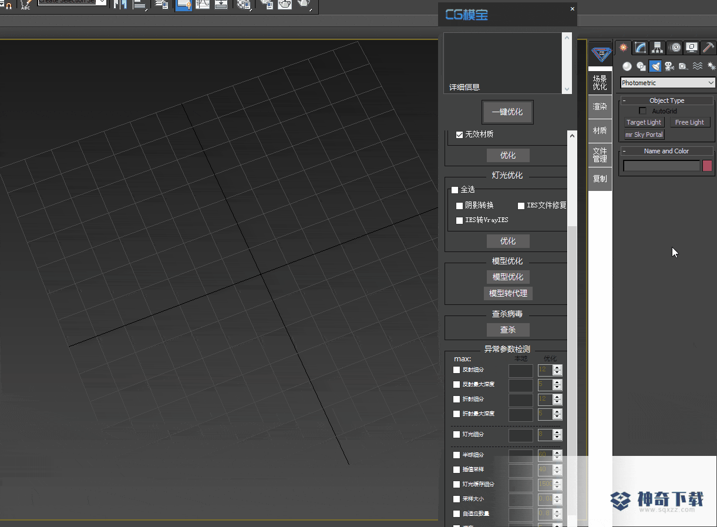Open the object color swatch

[x=707, y=166]
